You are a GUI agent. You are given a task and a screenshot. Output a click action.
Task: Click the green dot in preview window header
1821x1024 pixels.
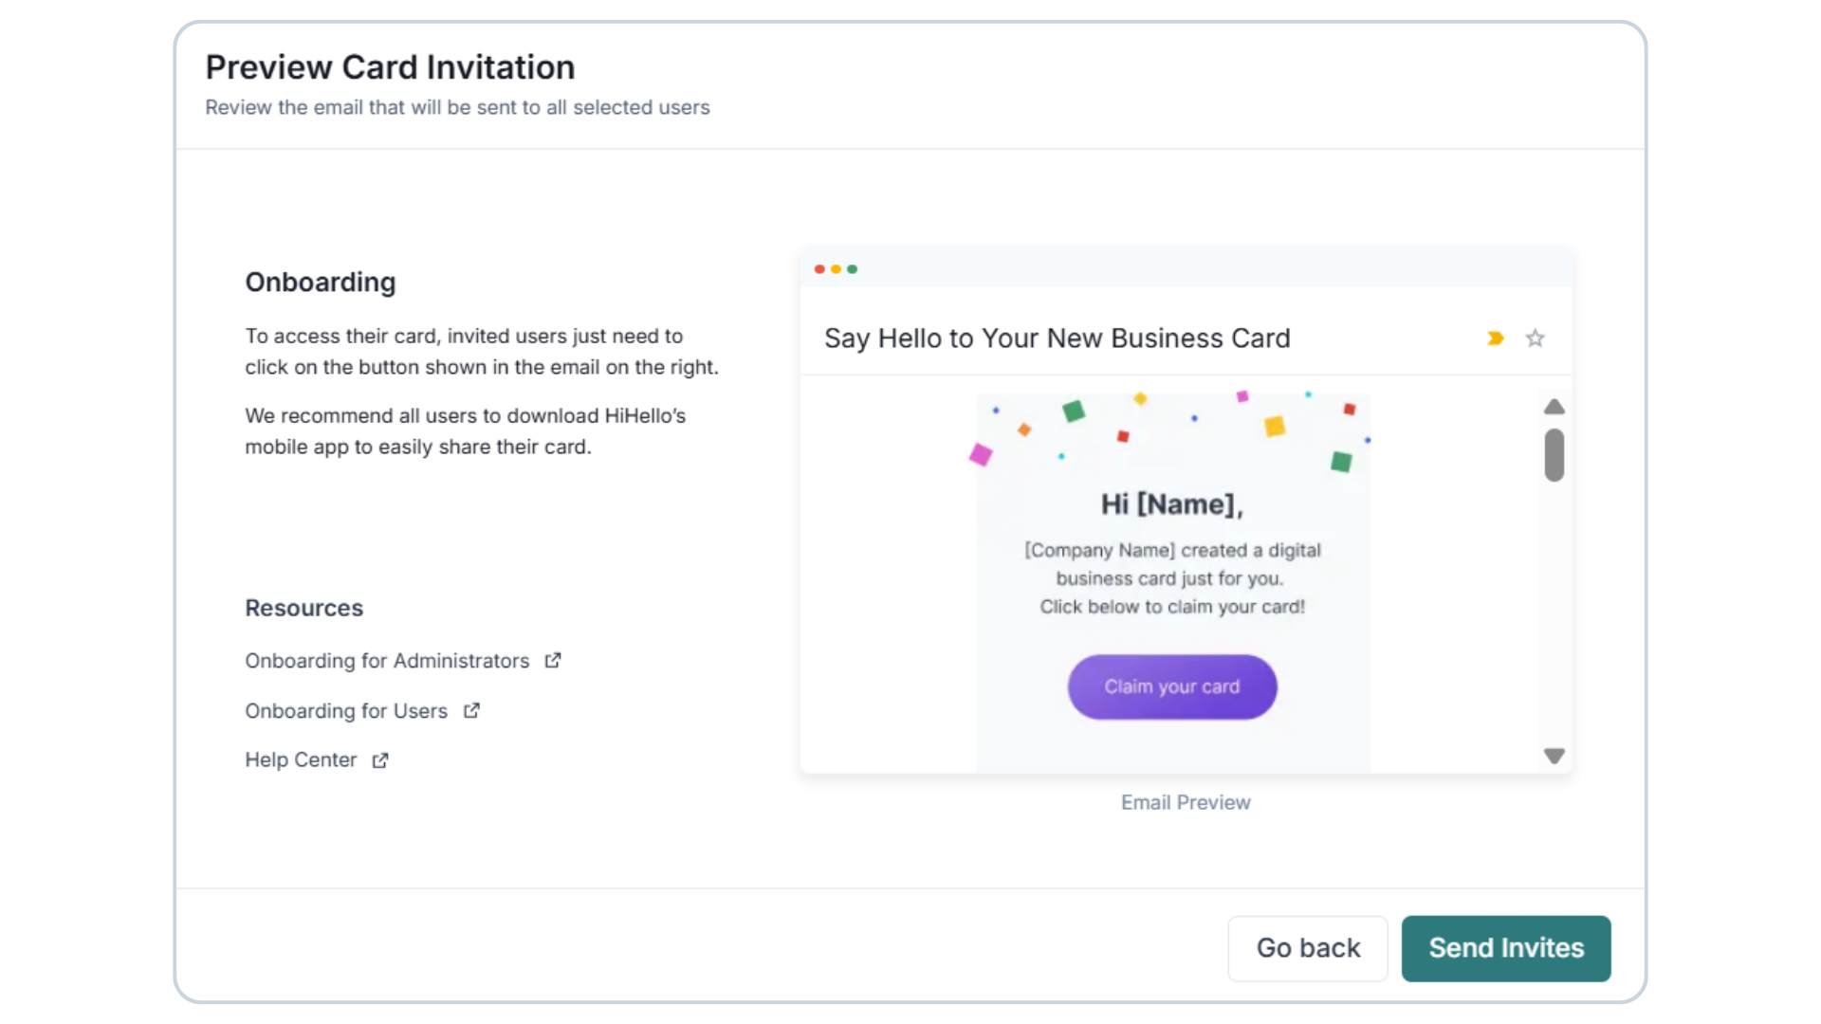click(852, 269)
